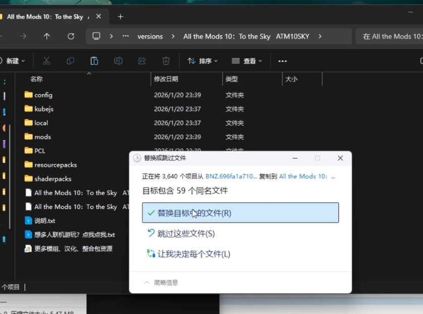The image size is (423, 314).
Task: Click the Share icon in the toolbar
Action: pos(142,60)
